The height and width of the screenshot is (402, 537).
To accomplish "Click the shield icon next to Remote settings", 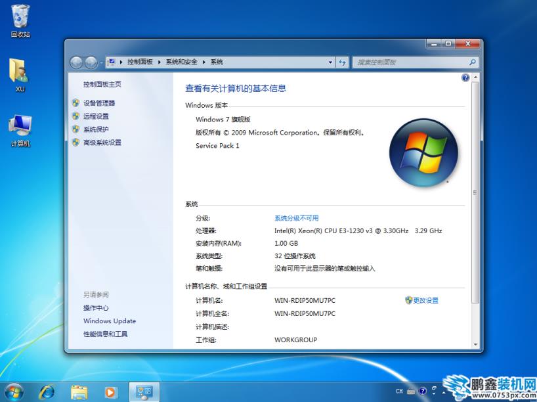I will [75, 116].
